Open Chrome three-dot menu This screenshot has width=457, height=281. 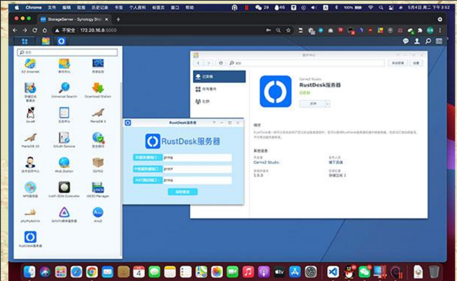pos(440,30)
